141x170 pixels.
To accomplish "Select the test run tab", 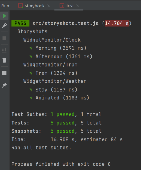I will tap(70, 6).
